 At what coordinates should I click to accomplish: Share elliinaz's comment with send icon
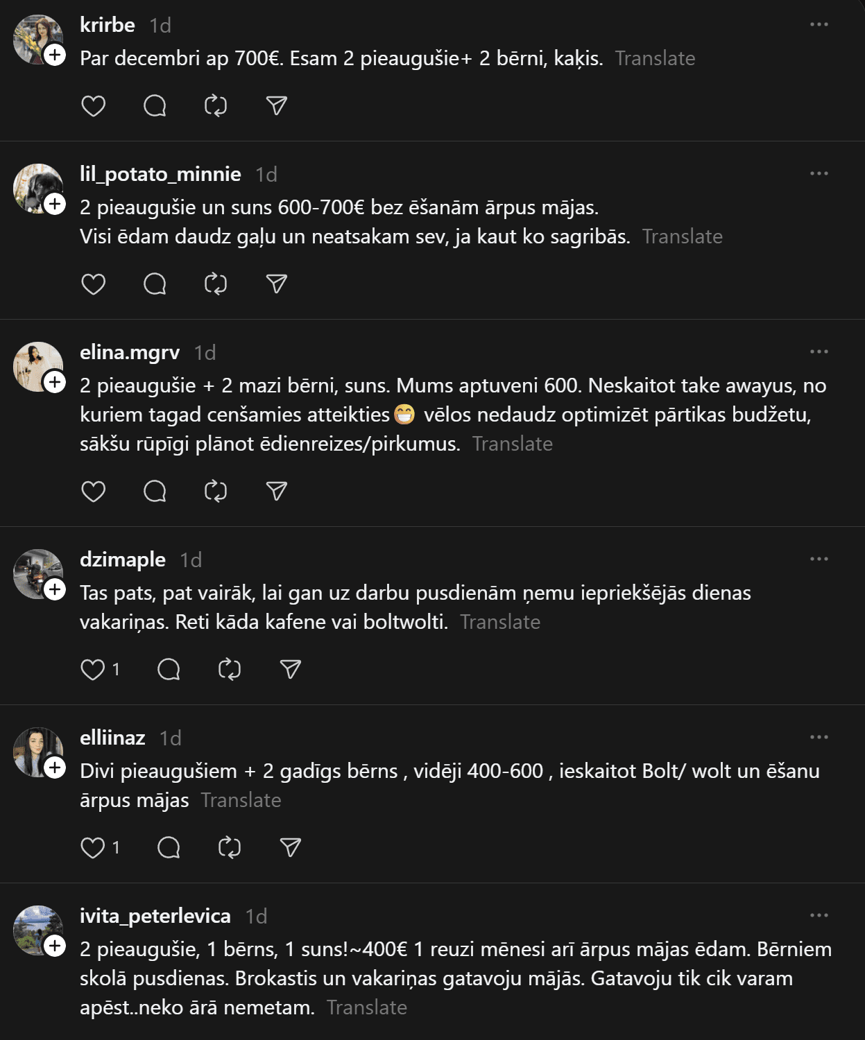pyautogui.click(x=291, y=848)
